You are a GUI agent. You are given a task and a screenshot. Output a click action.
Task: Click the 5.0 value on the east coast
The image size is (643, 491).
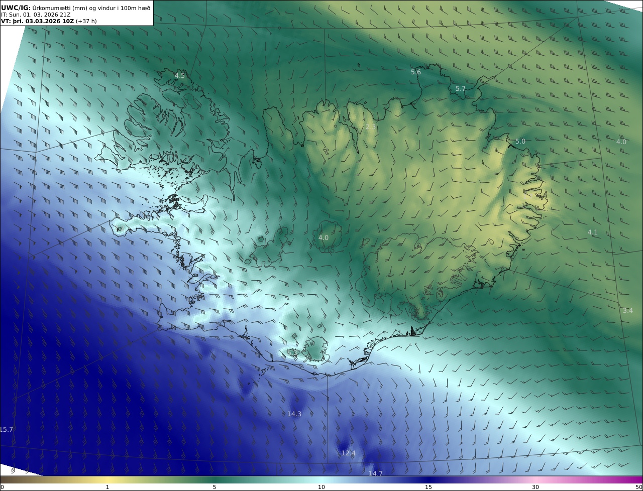point(520,141)
